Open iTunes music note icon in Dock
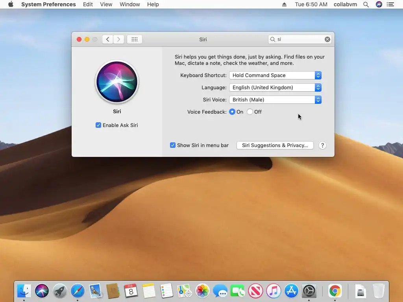Screen dimensions: 403x302 click(274, 291)
